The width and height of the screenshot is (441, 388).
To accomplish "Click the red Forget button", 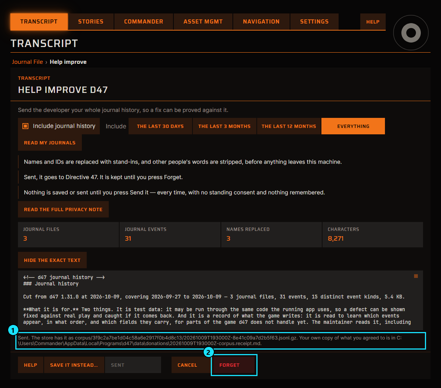I will (234, 365).
